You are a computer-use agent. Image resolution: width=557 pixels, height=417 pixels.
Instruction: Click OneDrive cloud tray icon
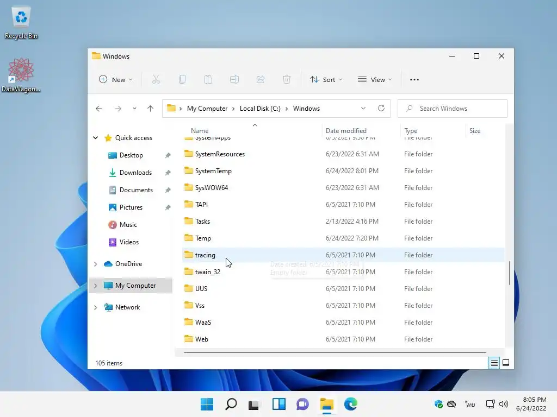click(451, 404)
